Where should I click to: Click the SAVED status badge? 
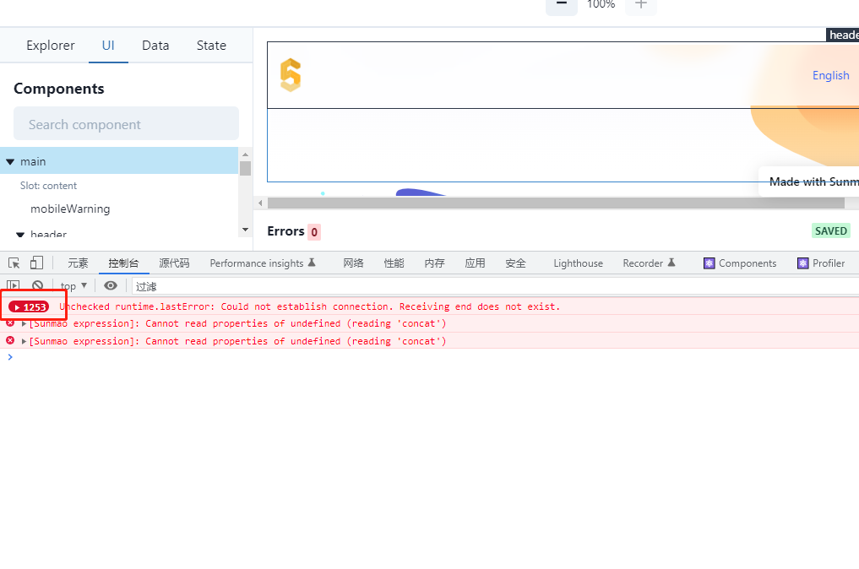830,230
